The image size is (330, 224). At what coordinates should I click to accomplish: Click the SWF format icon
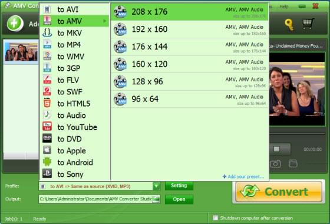click(47, 91)
